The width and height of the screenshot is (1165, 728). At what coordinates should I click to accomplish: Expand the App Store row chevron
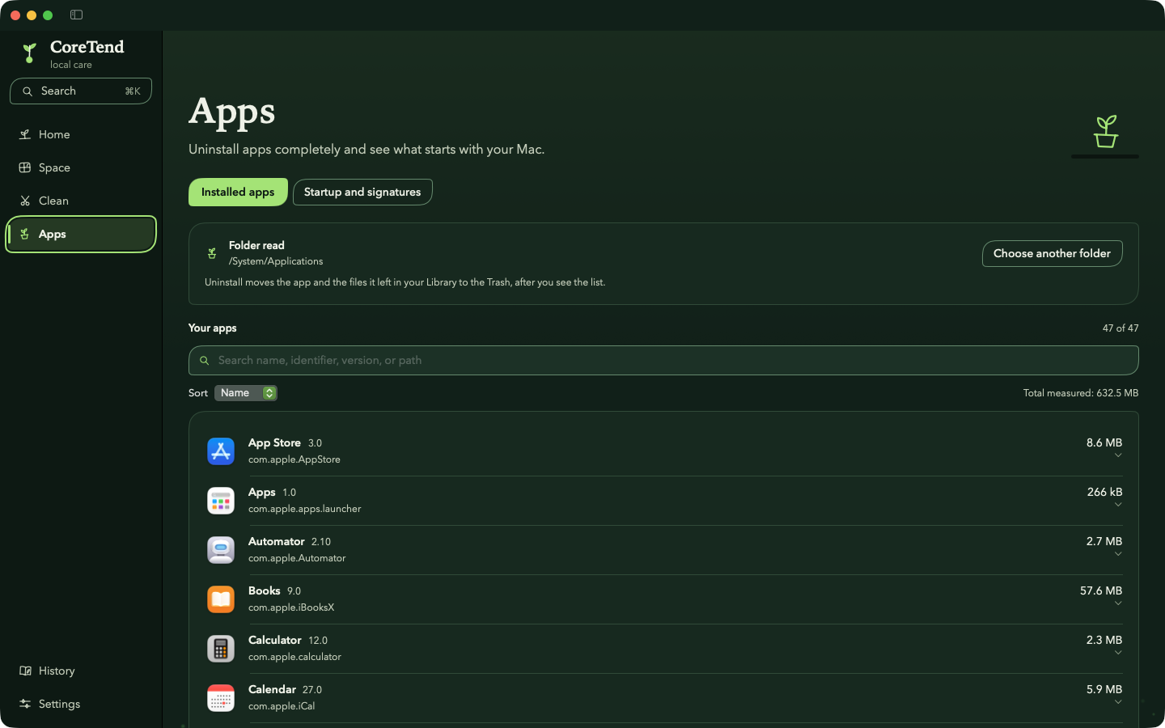click(1118, 455)
